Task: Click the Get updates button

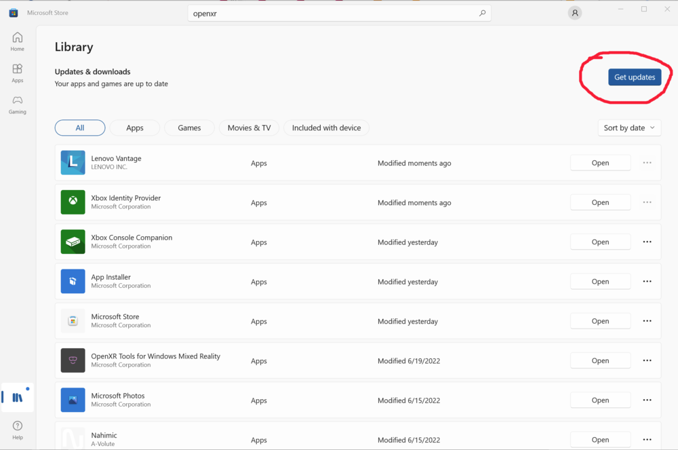Action: tap(635, 77)
